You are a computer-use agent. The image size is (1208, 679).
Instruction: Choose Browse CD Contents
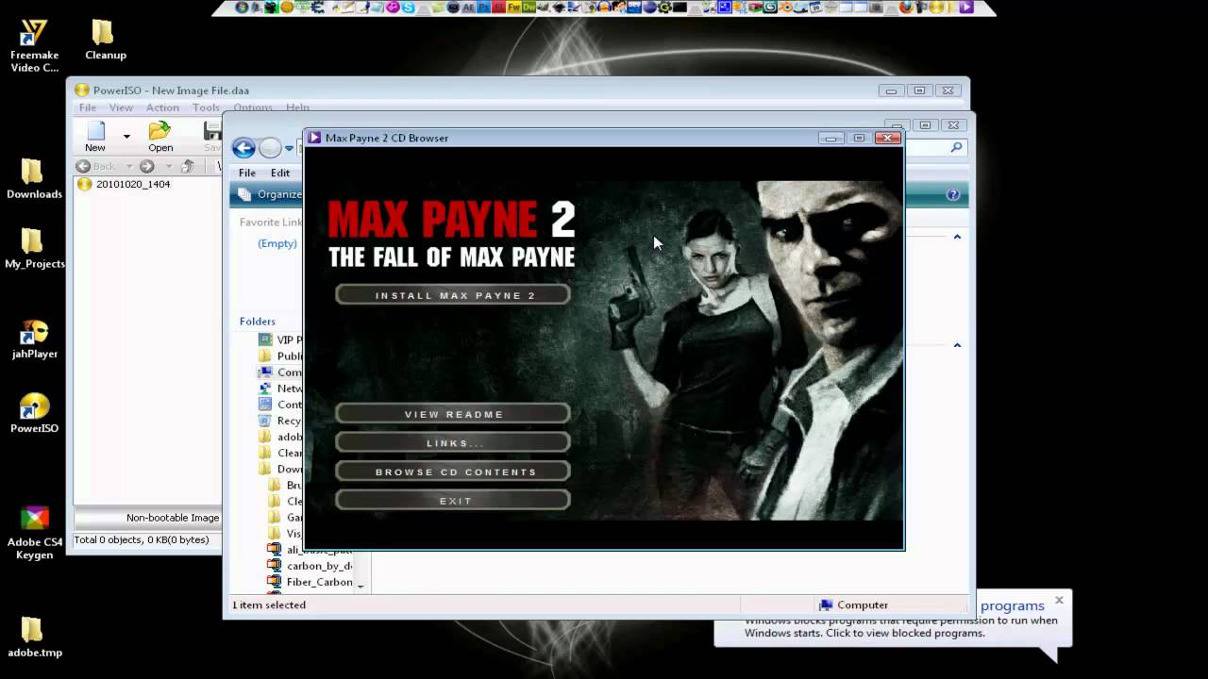453,472
